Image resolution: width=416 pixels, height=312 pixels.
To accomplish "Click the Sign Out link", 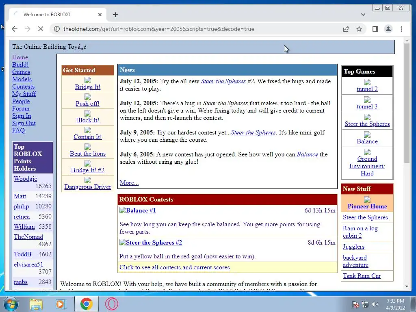I will click(24, 123).
